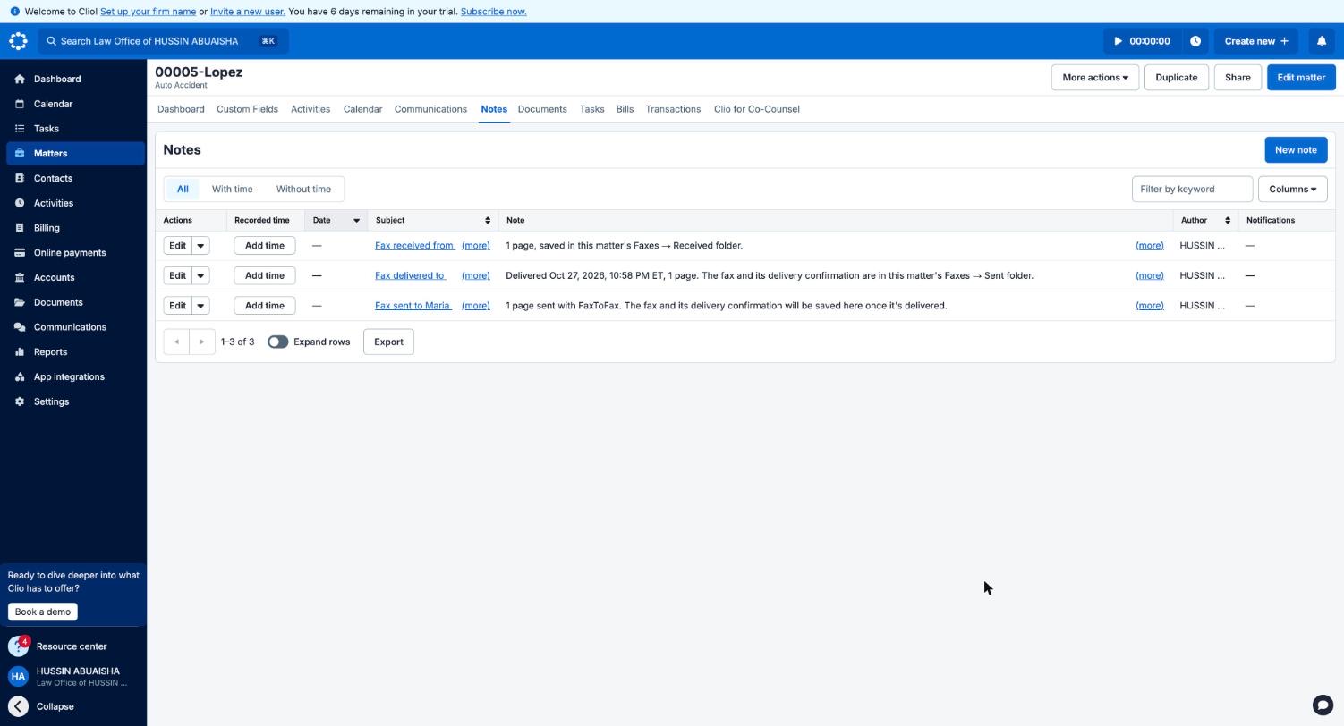Click the Clio logo icon
The image size is (1344, 726).
pyautogui.click(x=18, y=41)
